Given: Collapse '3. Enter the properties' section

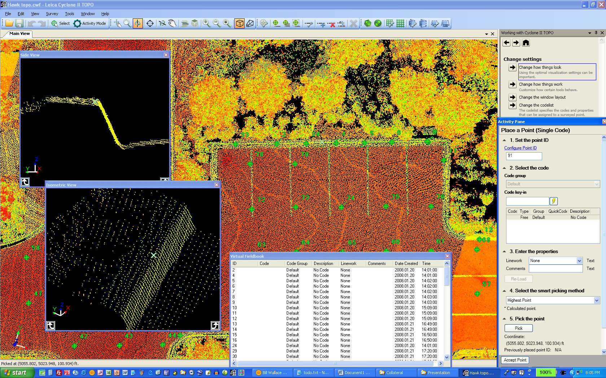Looking at the screenshot, I should [x=504, y=252].
